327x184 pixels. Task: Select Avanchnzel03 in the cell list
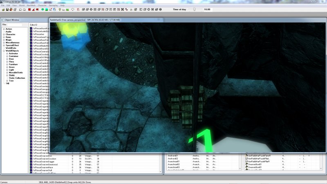(174, 167)
